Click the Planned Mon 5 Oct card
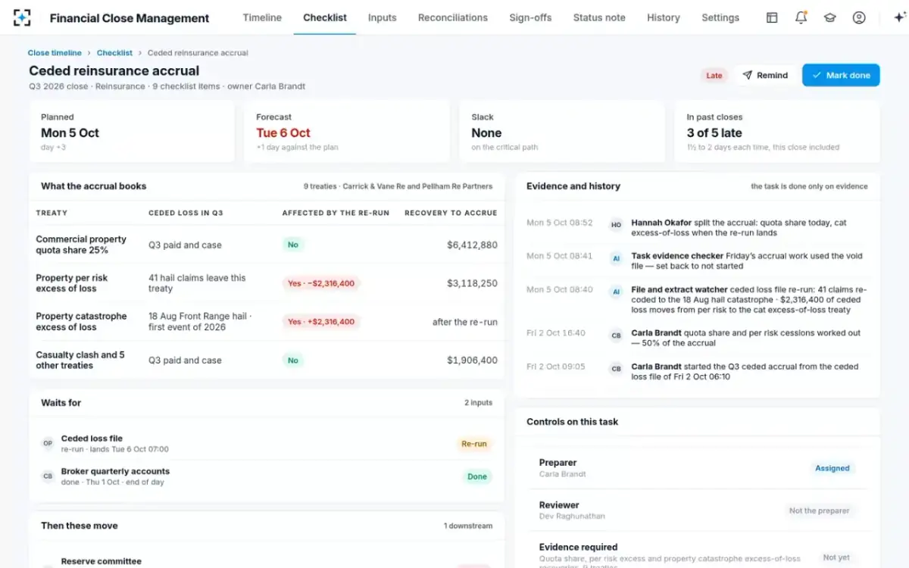 tap(132, 132)
